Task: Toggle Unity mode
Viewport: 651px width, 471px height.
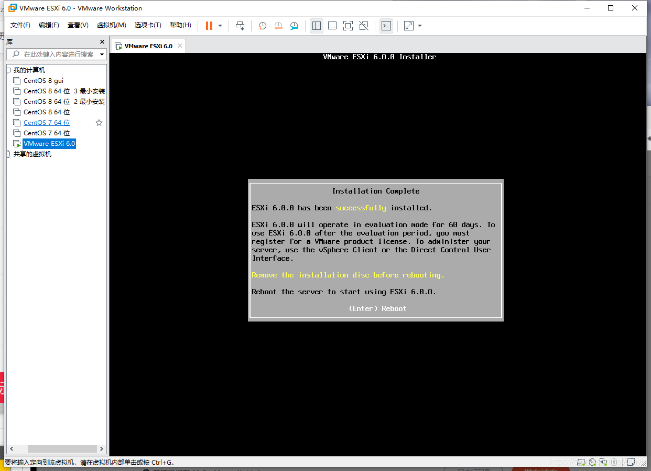Action: pos(364,26)
